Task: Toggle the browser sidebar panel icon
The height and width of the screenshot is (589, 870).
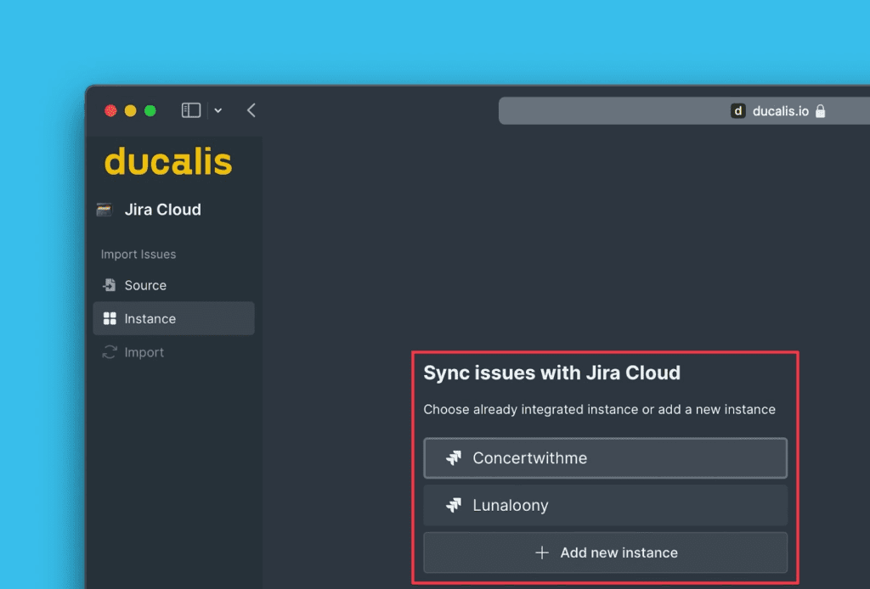Action: (x=190, y=109)
